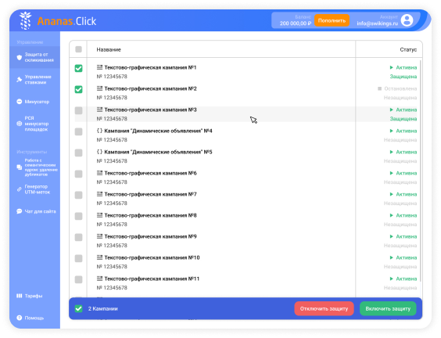Click the semantic core duplicates icon
The height and width of the screenshot is (338, 441).
(x=19, y=167)
